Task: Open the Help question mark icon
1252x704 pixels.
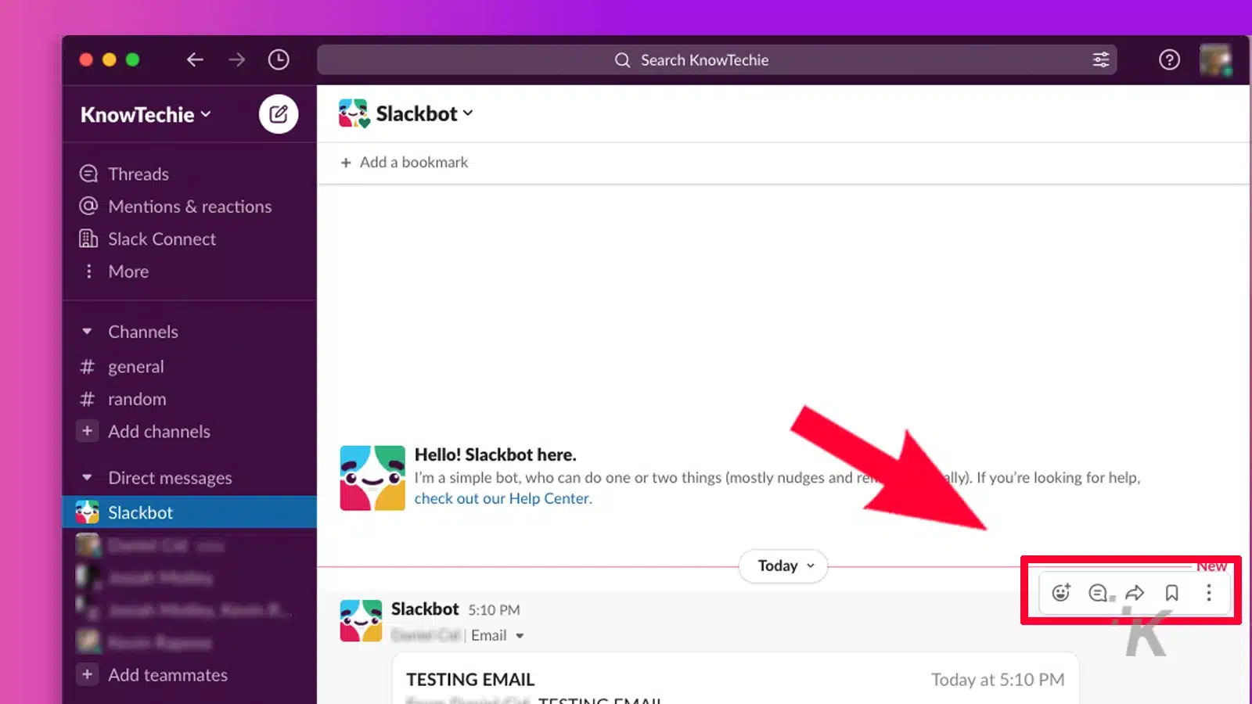Action: (x=1169, y=59)
